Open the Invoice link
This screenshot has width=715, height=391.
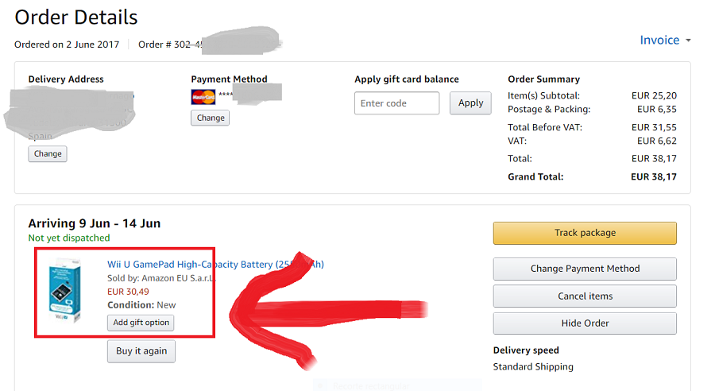(659, 40)
